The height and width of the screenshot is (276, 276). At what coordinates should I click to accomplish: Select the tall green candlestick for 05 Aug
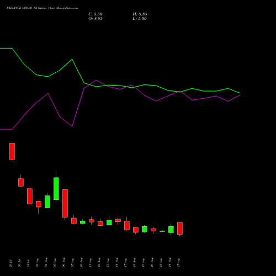(x=56, y=188)
